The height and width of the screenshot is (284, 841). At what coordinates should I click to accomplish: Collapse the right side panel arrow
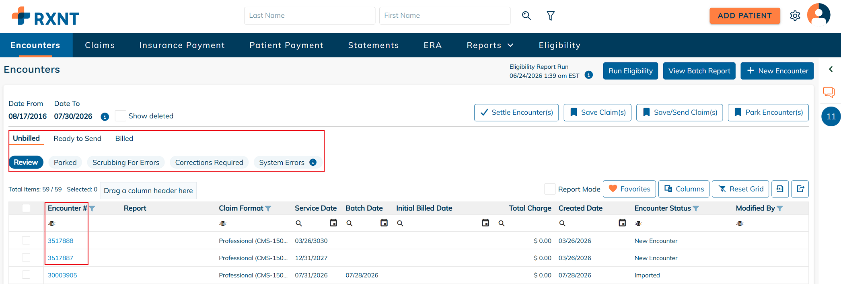[x=831, y=69]
